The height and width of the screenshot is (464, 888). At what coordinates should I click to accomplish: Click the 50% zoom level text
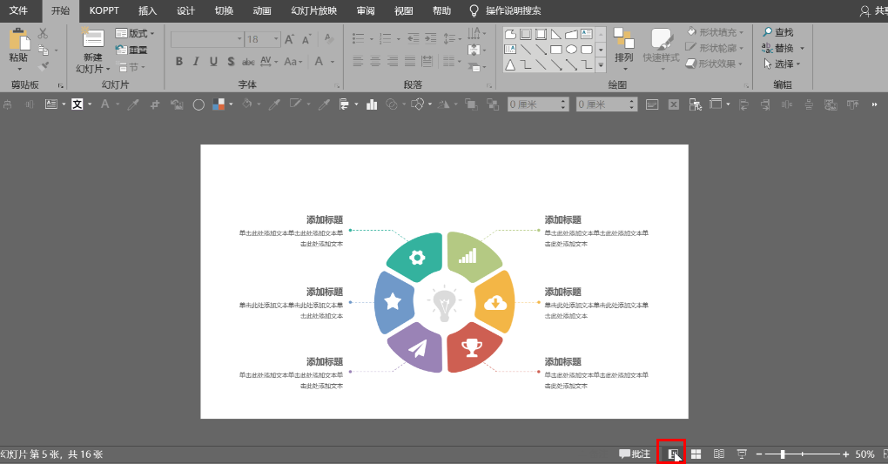point(864,454)
